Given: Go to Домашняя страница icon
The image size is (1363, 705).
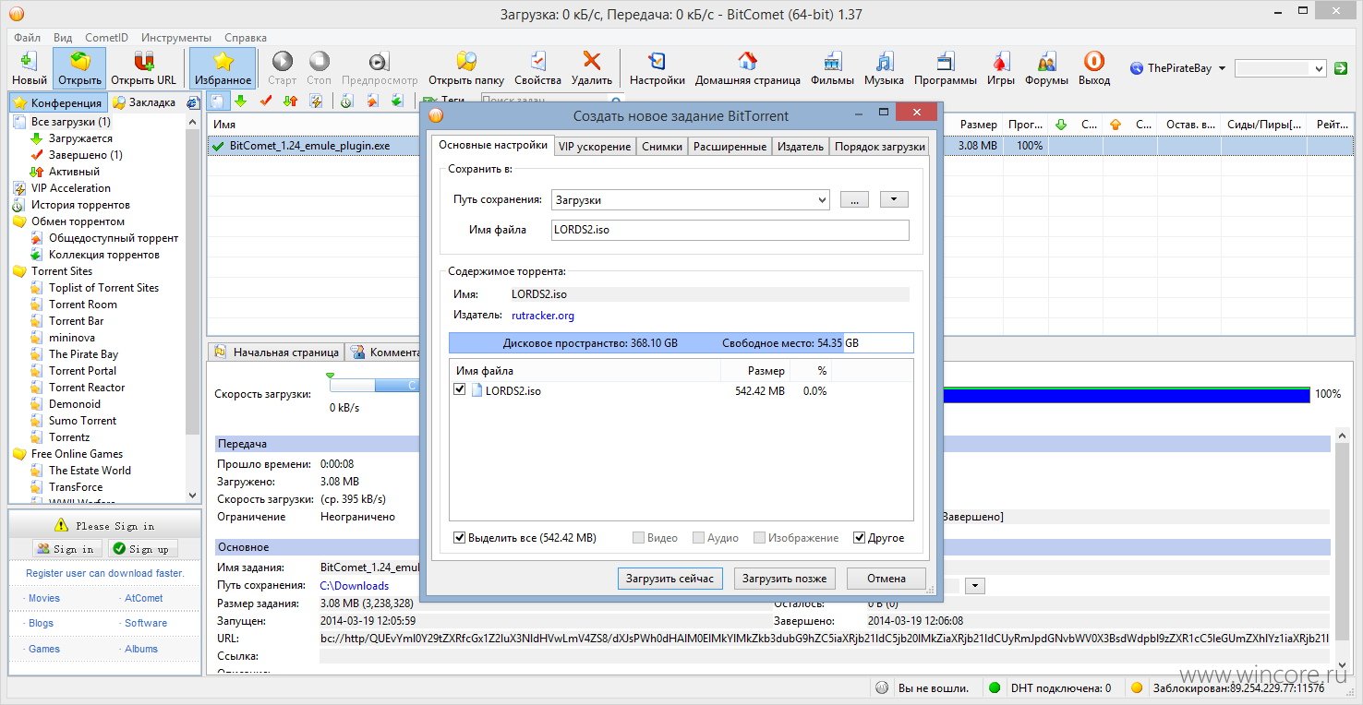Looking at the screenshot, I should click(x=747, y=62).
